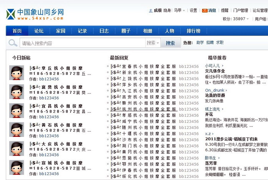Click the arrow icon after 小可人儿
268x180 pixels.
(x=223, y=66)
